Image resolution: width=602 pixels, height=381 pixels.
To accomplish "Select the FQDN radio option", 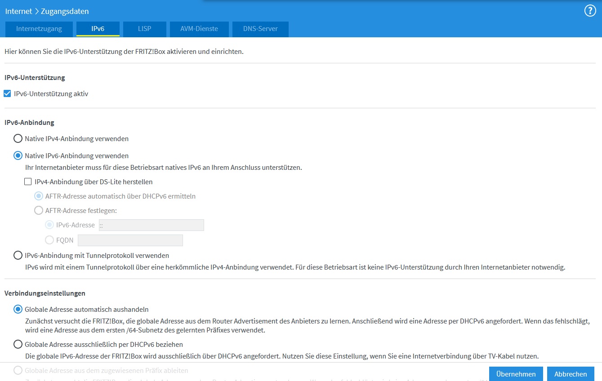I will tap(49, 240).
